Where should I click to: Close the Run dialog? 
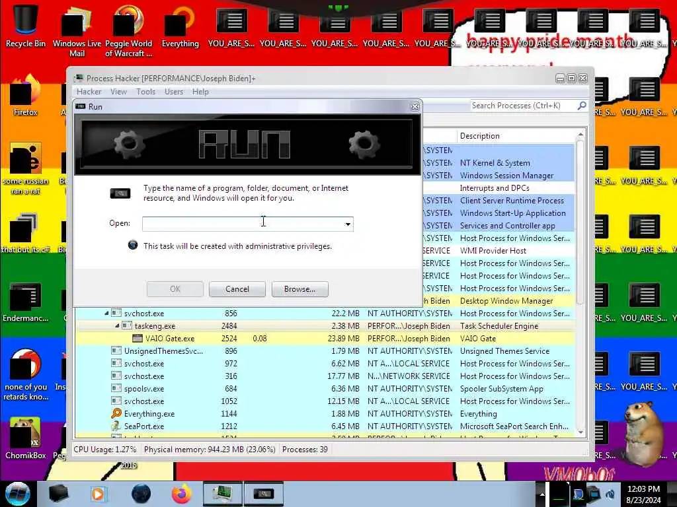(415, 106)
